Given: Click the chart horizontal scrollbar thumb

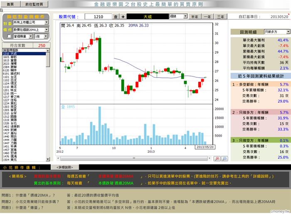Looking at the screenshot, I should (134, 158).
